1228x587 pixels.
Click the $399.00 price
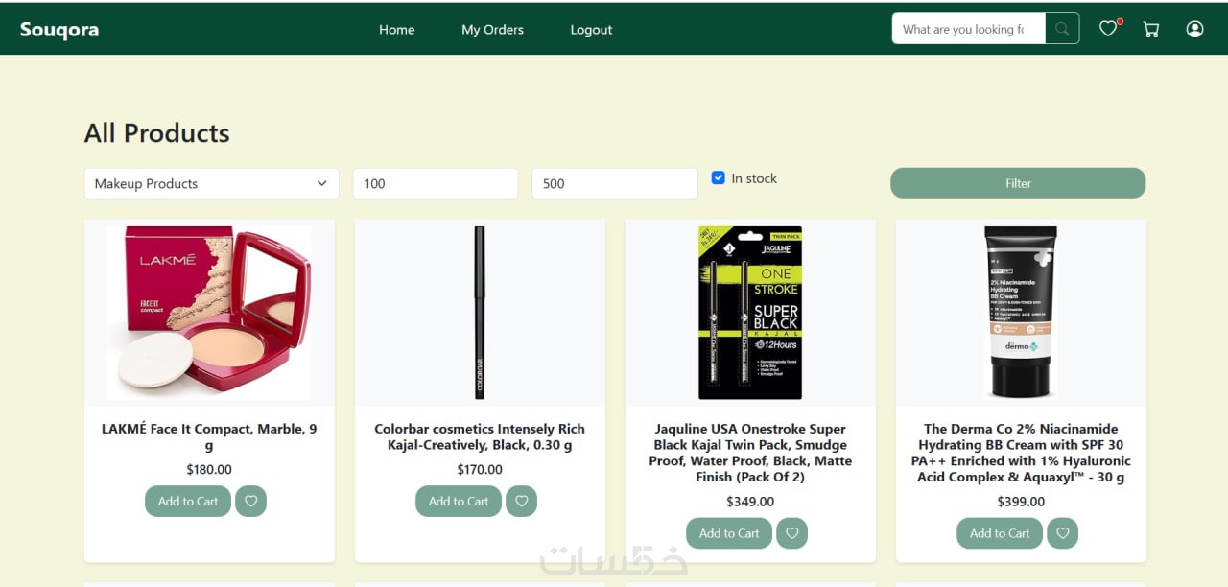click(x=1021, y=502)
